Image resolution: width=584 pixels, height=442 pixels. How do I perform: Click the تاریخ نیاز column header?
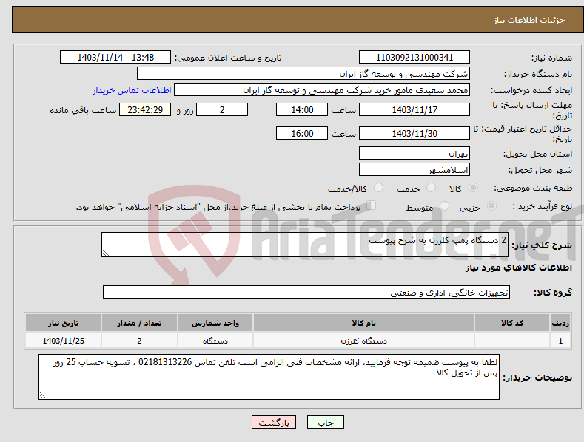pyautogui.click(x=64, y=323)
